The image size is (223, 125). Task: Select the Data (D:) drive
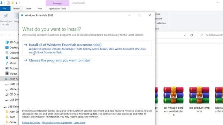11,84
